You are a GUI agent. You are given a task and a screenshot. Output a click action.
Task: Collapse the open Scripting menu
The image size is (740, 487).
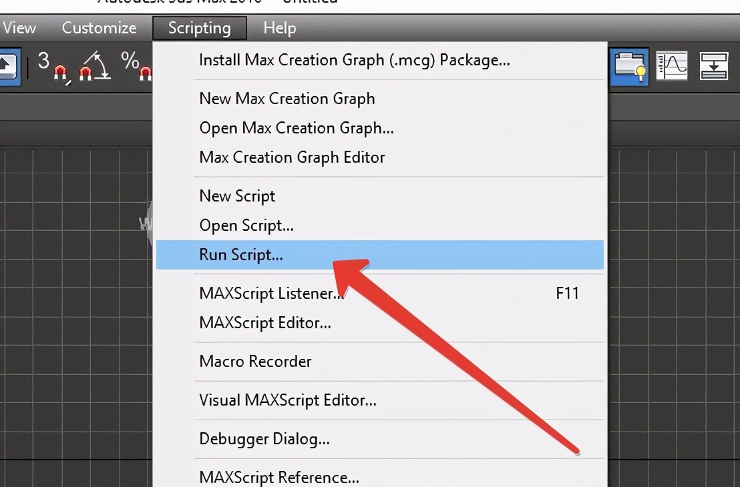pyautogui.click(x=199, y=28)
